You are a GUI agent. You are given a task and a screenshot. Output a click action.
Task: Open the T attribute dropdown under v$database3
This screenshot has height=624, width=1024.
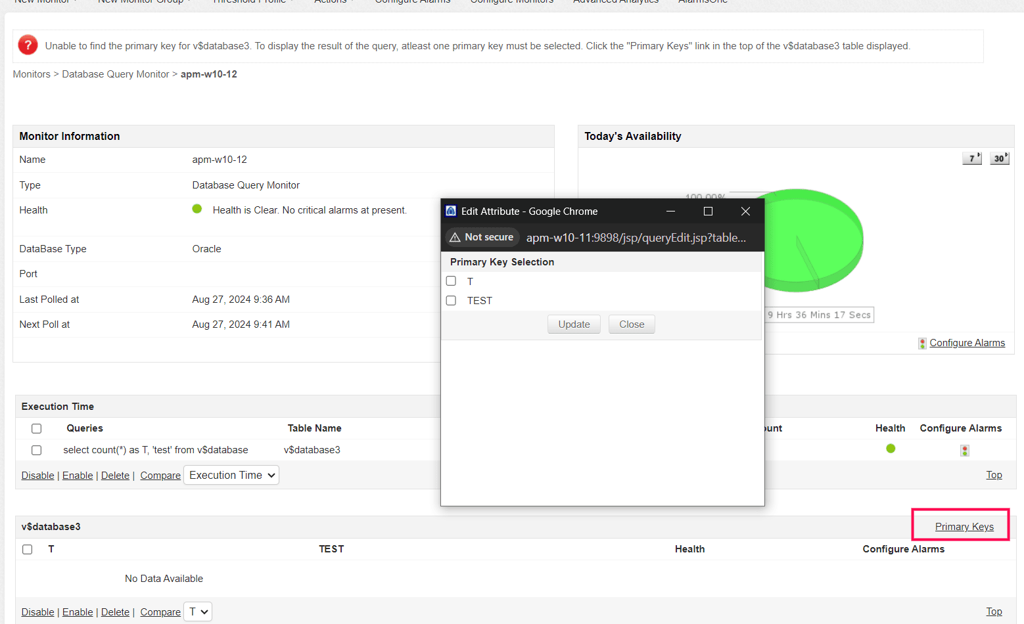click(198, 612)
